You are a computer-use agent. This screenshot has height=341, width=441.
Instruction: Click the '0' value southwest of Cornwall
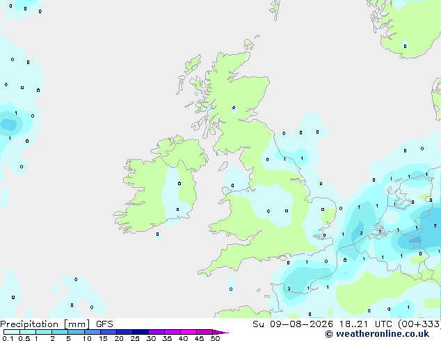[x=231, y=289]
